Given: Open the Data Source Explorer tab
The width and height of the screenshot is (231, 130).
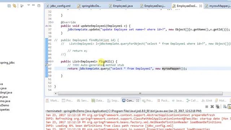Looking at the screenshot, I should tap(98, 100).
